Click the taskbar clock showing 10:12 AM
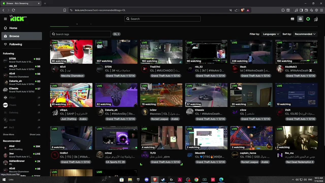 click(x=318, y=180)
